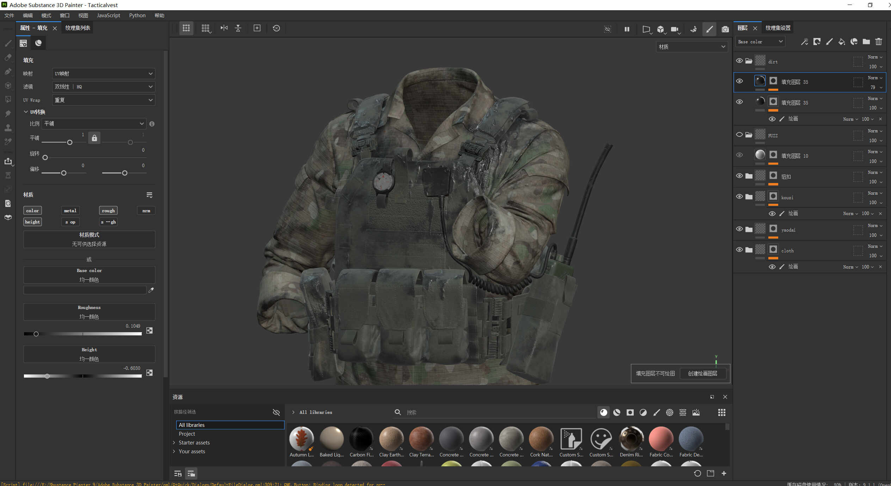
Task: Click the symmetry mirror icon
Action: click(x=224, y=28)
